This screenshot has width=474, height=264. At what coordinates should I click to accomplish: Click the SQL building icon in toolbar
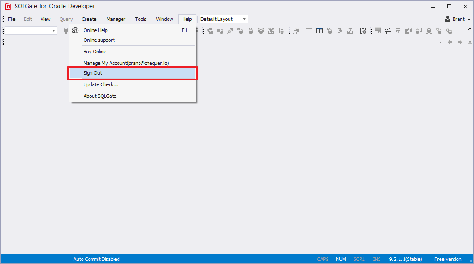[350, 31]
